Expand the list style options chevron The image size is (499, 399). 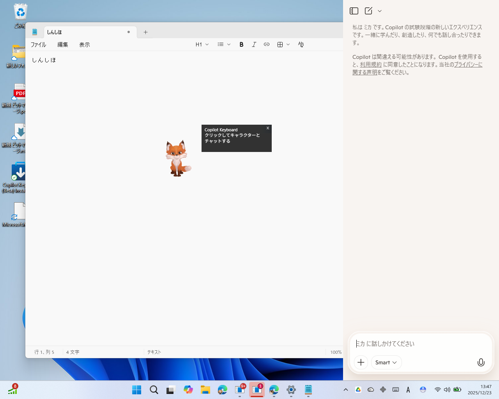click(x=229, y=44)
